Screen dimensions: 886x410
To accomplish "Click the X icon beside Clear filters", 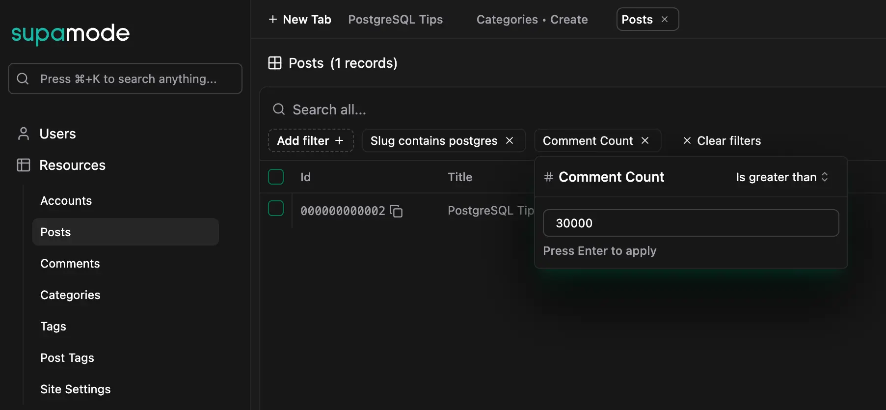I will tap(687, 140).
